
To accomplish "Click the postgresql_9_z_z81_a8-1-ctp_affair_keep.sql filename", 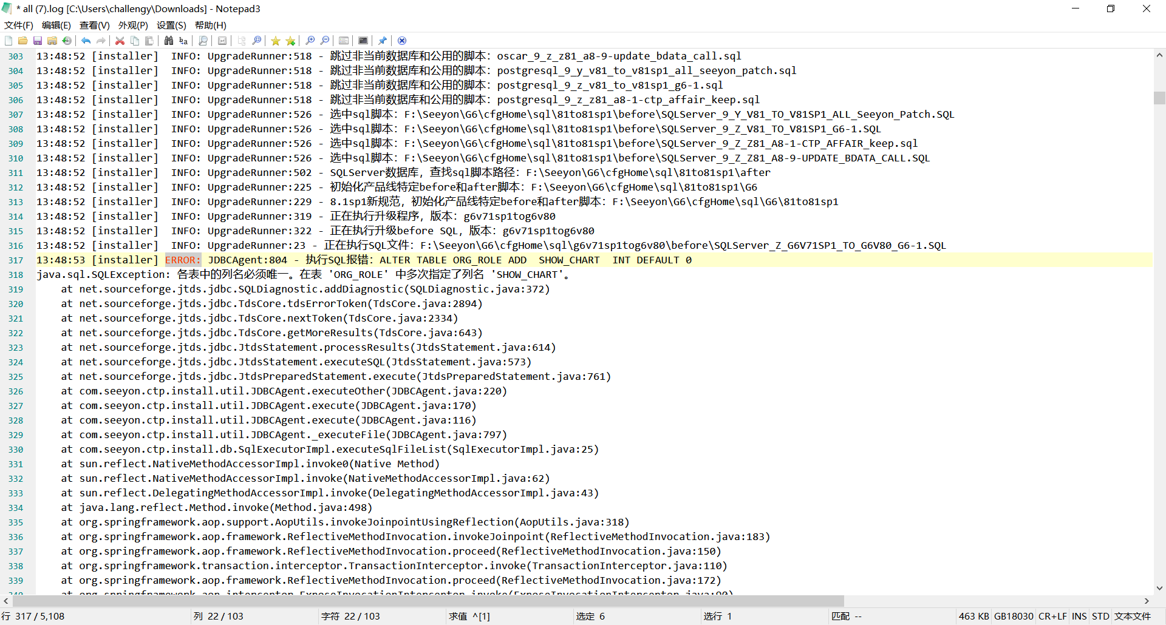I will coord(628,100).
